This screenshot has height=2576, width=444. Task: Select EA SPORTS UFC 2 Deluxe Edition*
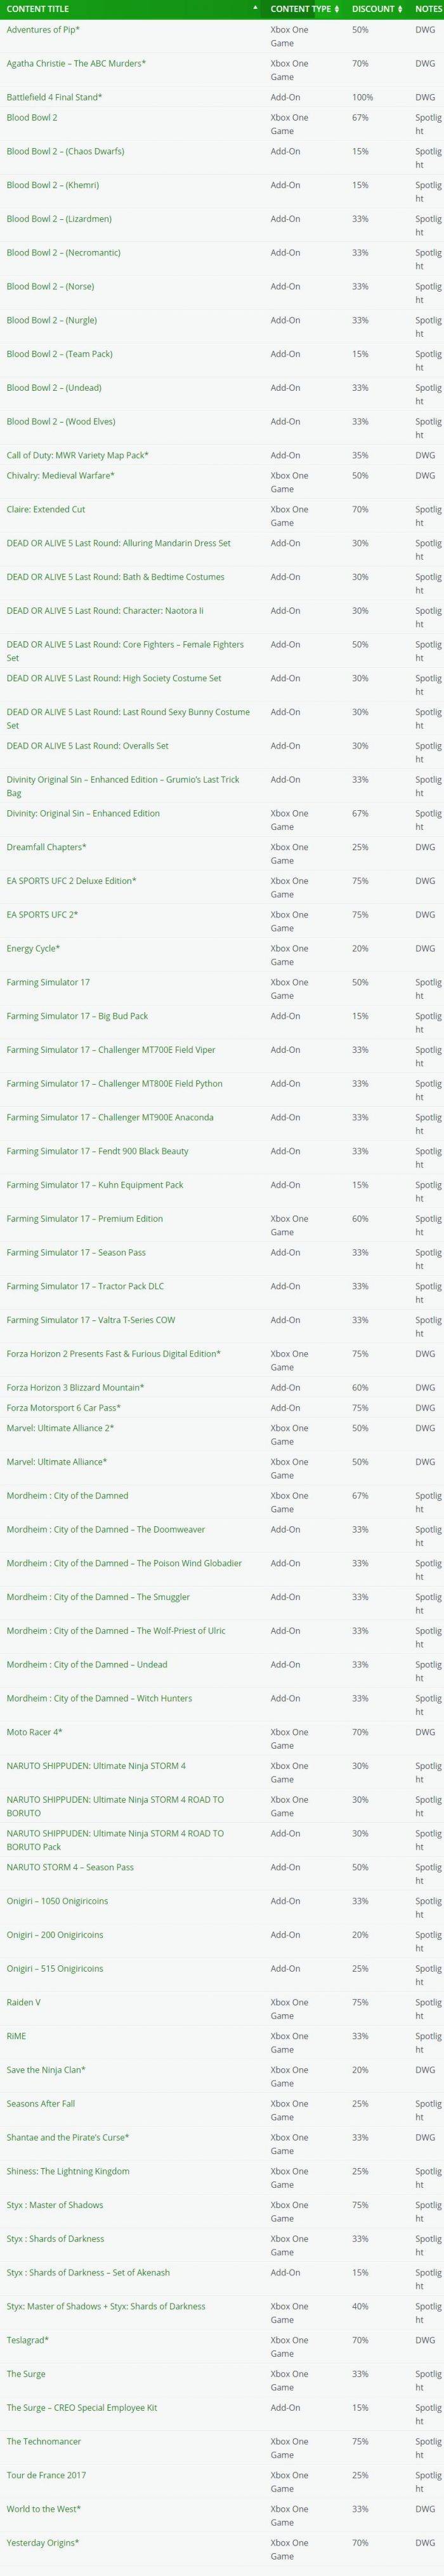pos(72,881)
